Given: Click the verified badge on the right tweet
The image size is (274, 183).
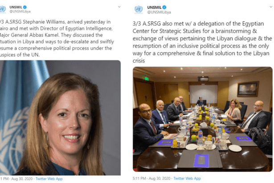Looking at the screenshot, I should click(x=164, y=8).
